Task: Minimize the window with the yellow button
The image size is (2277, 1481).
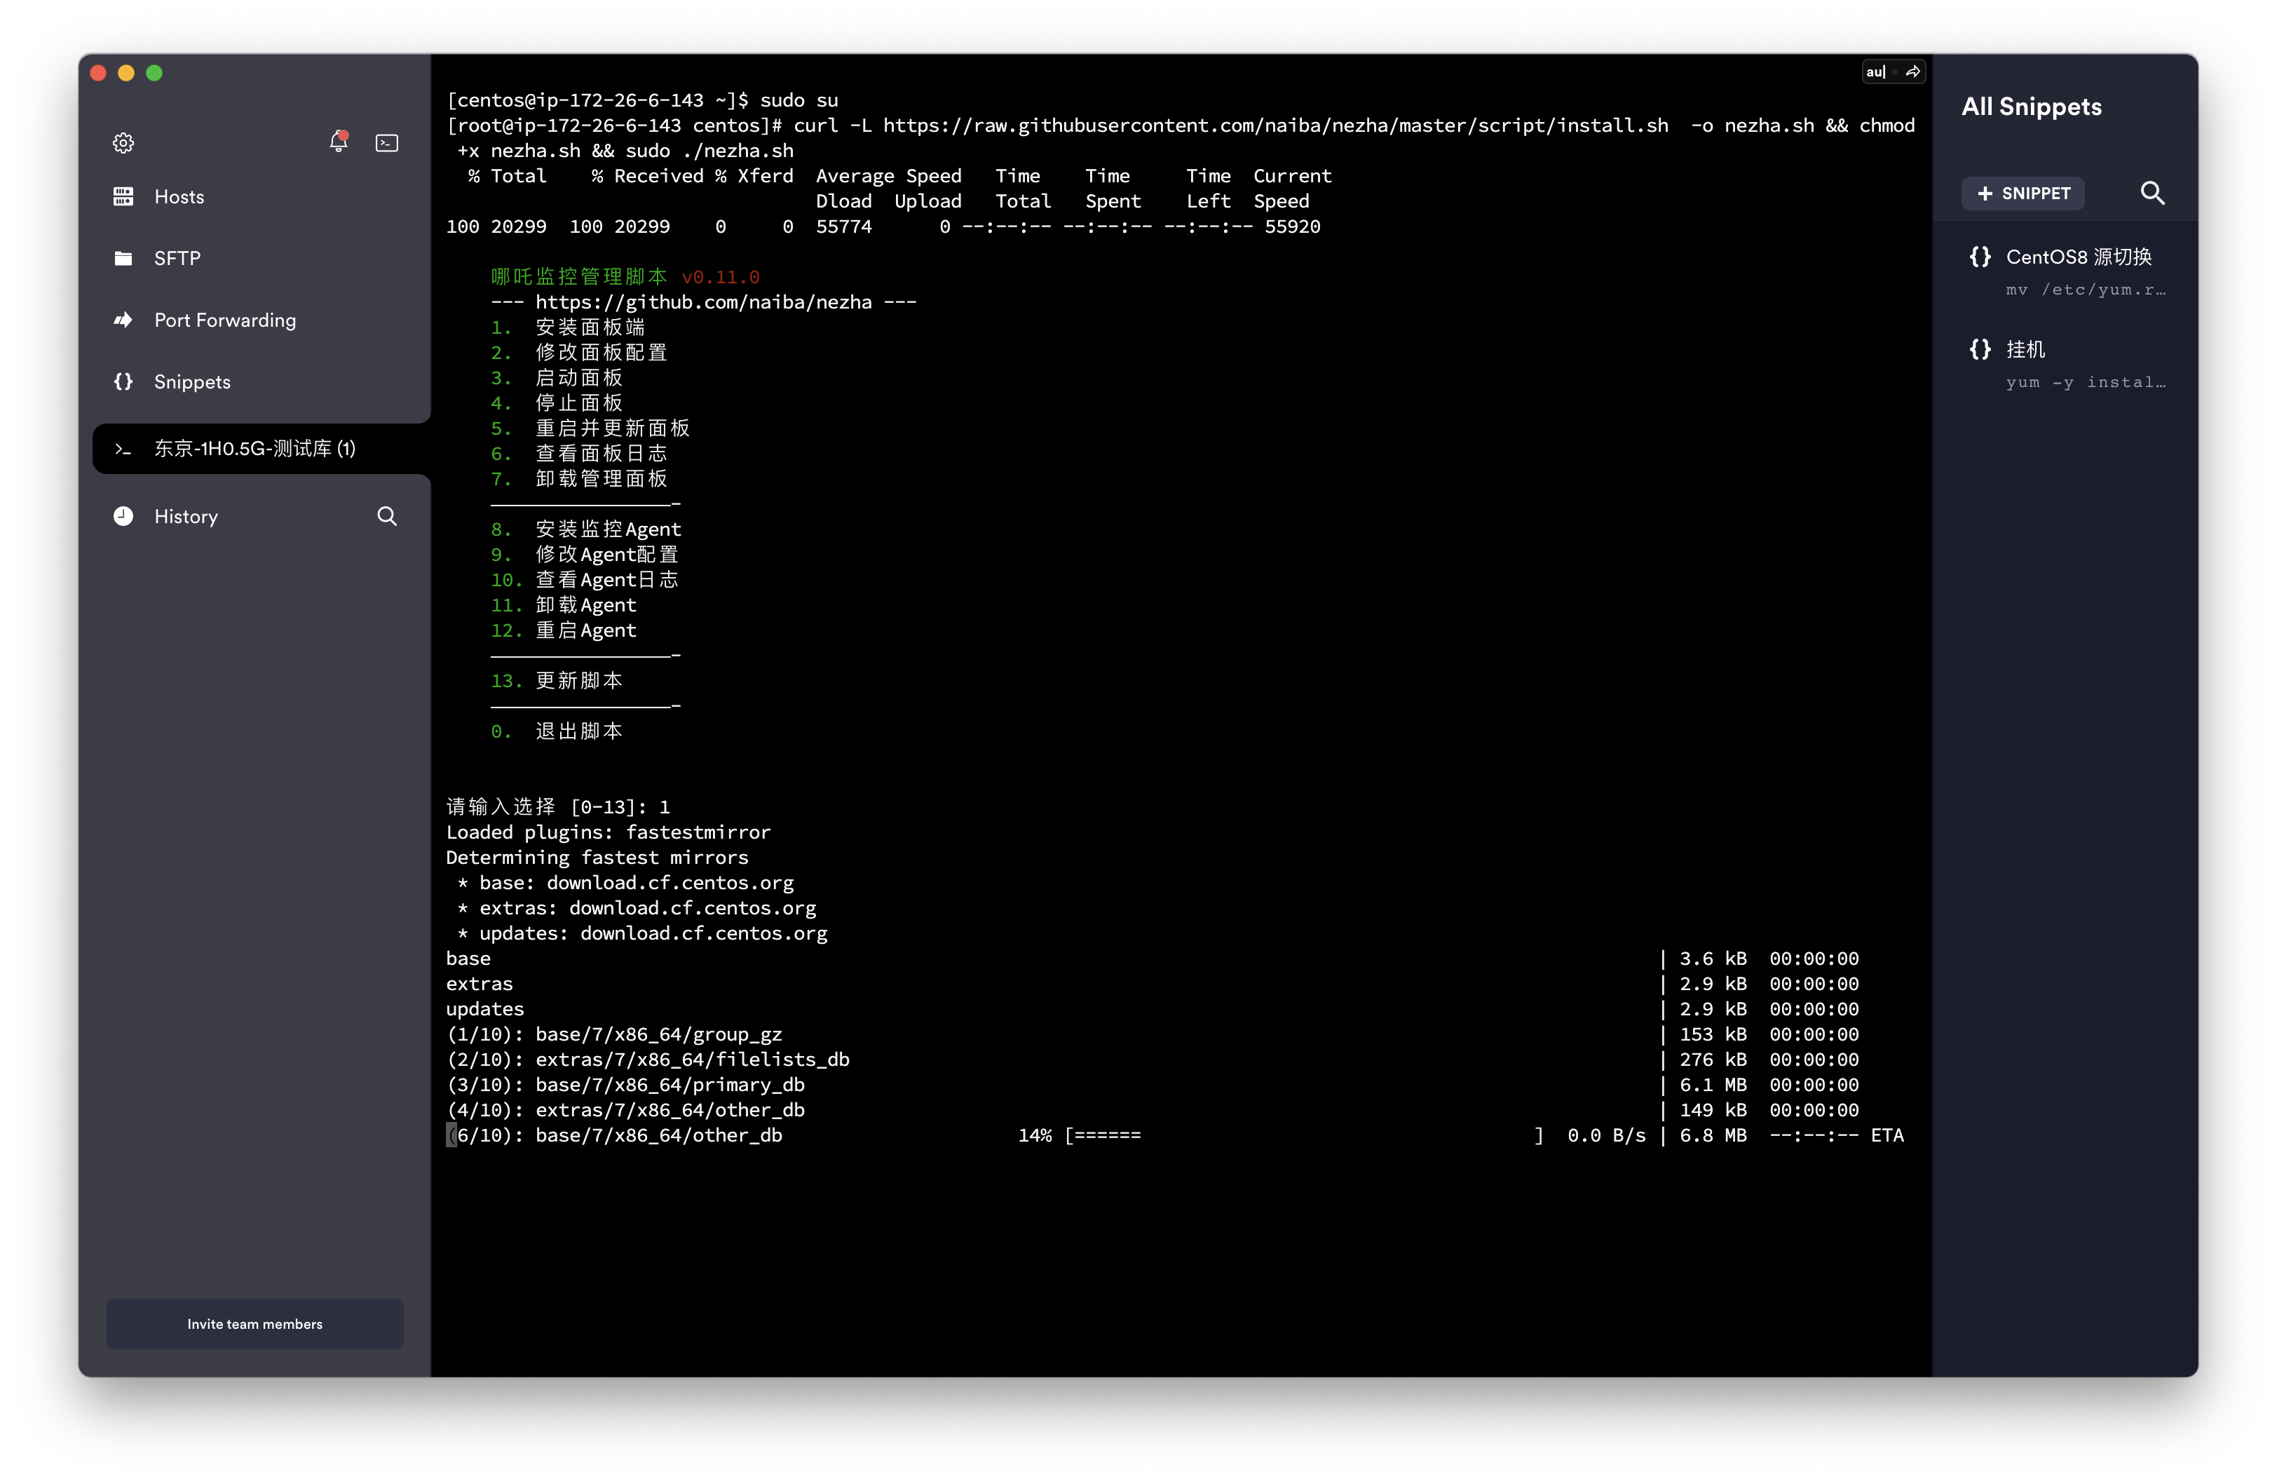Action: [x=125, y=73]
